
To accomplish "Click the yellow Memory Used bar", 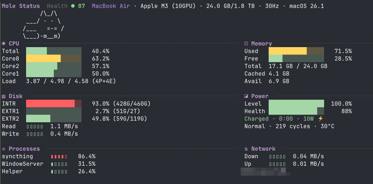I will coord(287,51).
